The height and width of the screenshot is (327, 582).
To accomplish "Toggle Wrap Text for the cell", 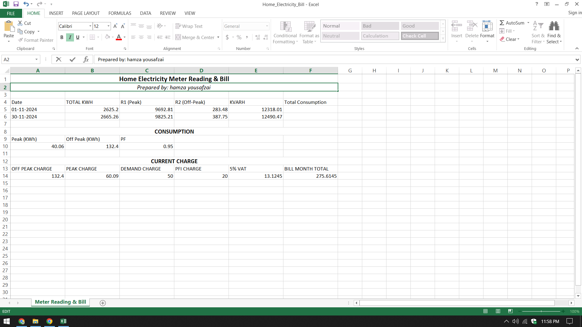I will pos(189,26).
